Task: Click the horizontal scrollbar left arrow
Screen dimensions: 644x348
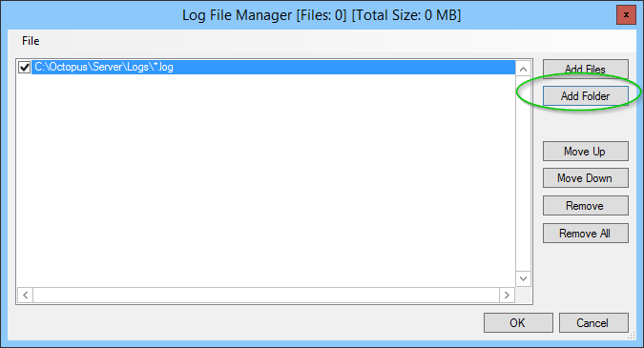Action: [x=26, y=295]
